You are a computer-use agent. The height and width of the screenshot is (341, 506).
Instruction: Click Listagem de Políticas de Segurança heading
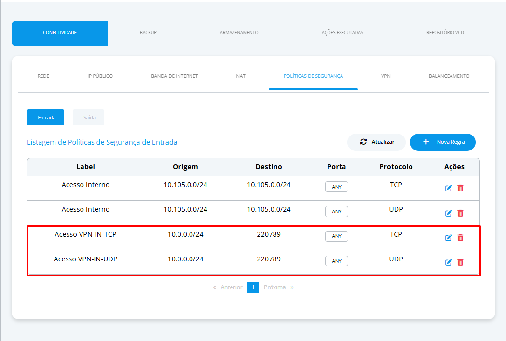102,142
